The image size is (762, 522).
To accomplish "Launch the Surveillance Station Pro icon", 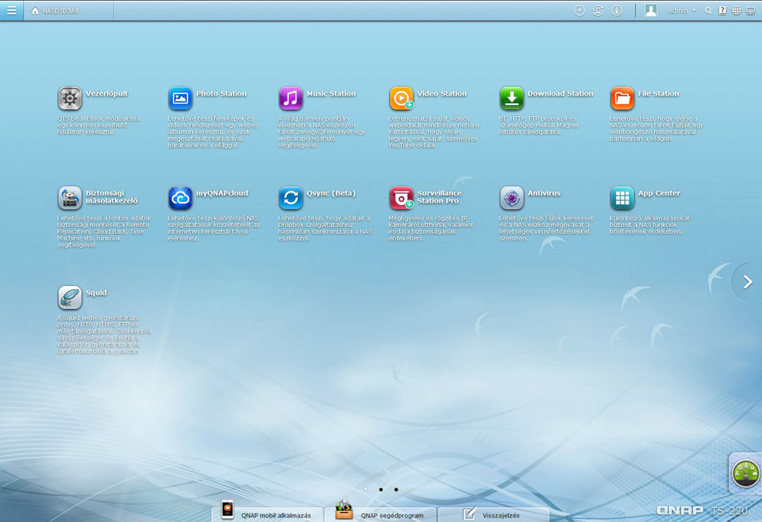I will (x=401, y=198).
